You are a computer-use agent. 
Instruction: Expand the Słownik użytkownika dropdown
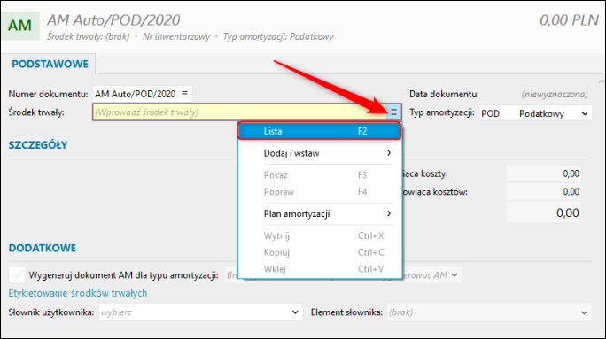pyautogui.click(x=200, y=312)
